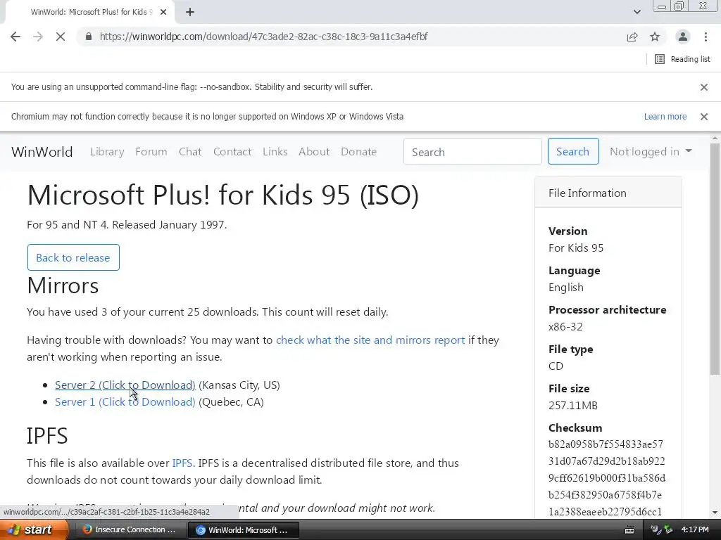Open the Library menu item
This screenshot has height=540, width=721.
coord(107,152)
